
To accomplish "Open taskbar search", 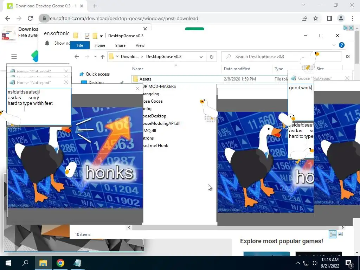I will [x=25, y=263].
